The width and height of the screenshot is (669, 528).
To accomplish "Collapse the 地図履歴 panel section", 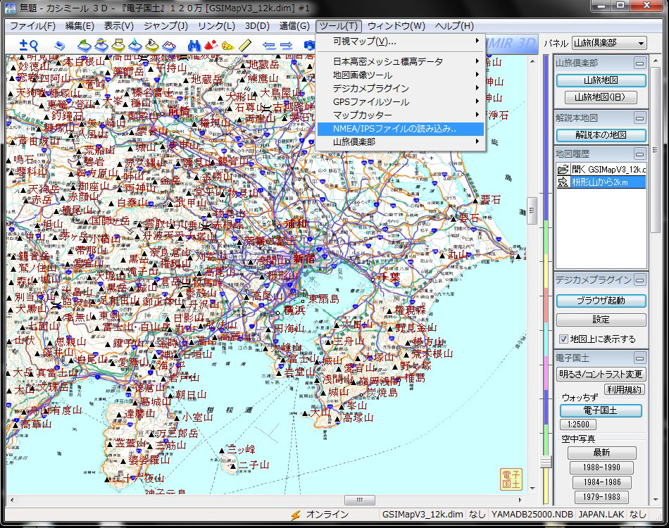I will (639, 154).
